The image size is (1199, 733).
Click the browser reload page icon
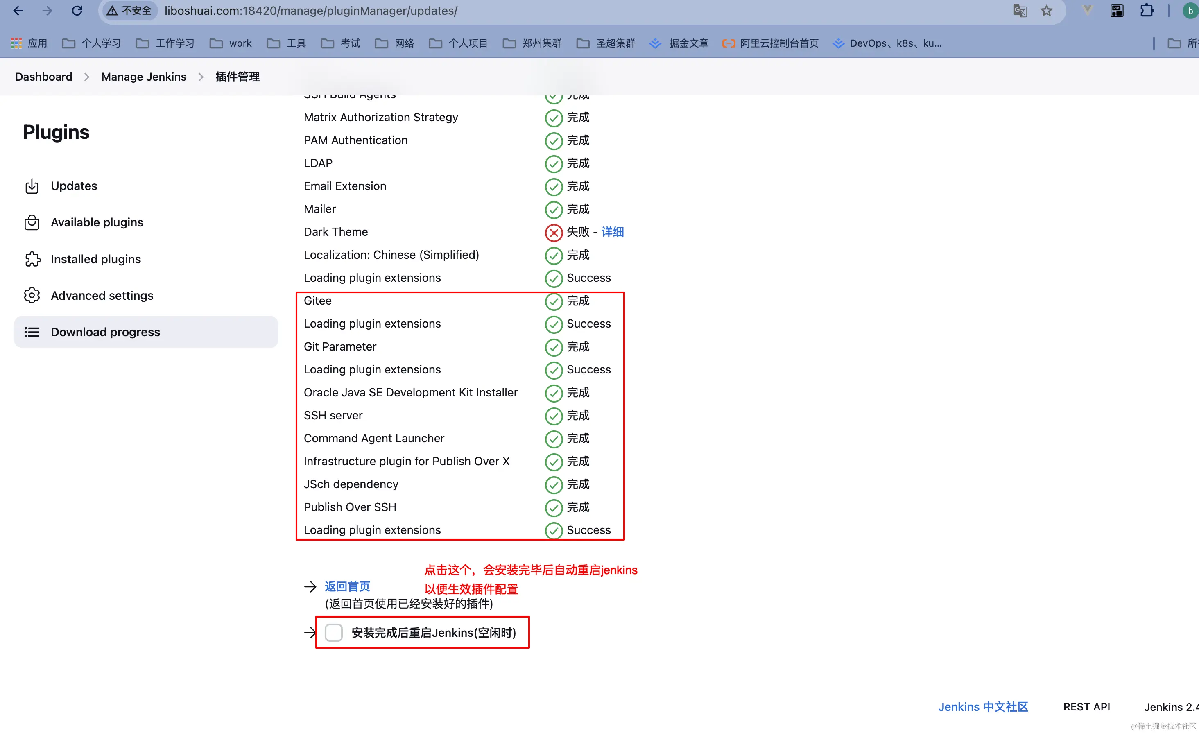click(77, 11)
